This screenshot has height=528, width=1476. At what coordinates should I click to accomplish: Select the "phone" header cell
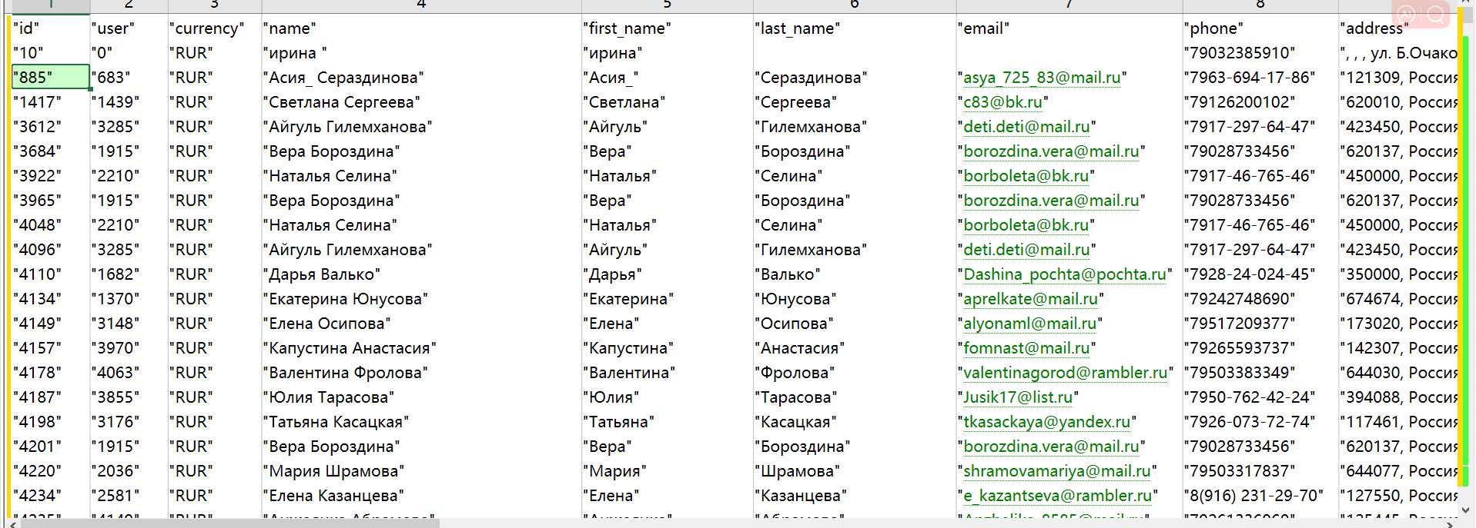pyautogui.click(x=1261, y=28)
